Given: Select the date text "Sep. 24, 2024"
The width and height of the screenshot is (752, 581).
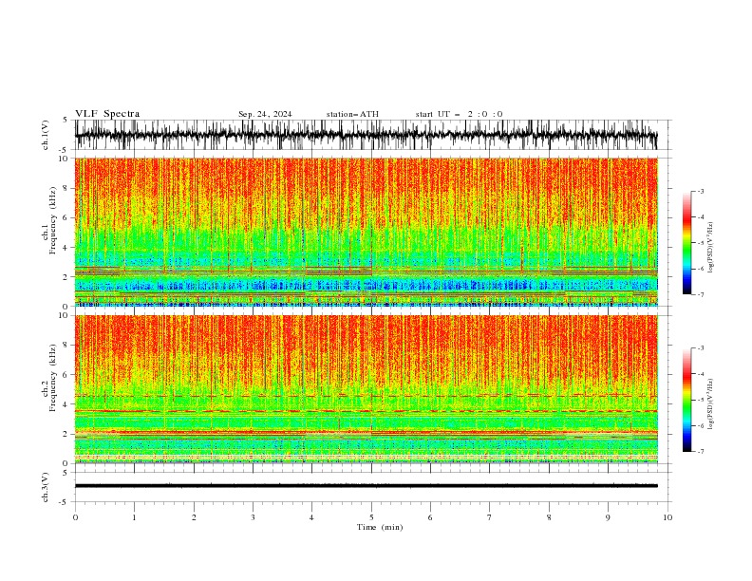Looking at the screenshot, I should (x=265, y=114).
